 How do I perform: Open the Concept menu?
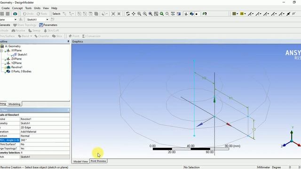[17, 8]
